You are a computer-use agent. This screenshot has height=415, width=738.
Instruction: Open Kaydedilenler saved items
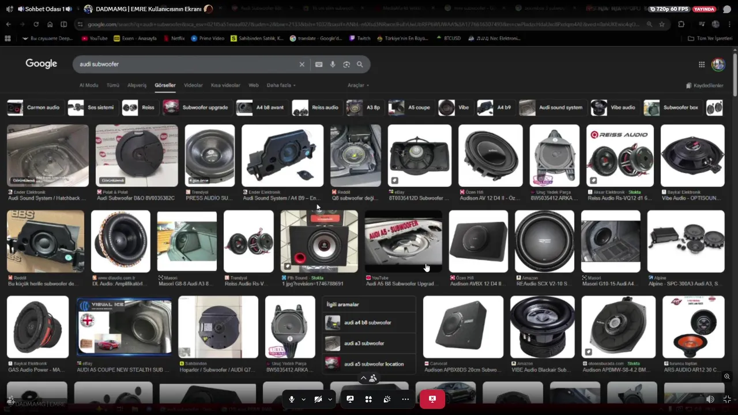pyautogui.click(x=705, y=85)
